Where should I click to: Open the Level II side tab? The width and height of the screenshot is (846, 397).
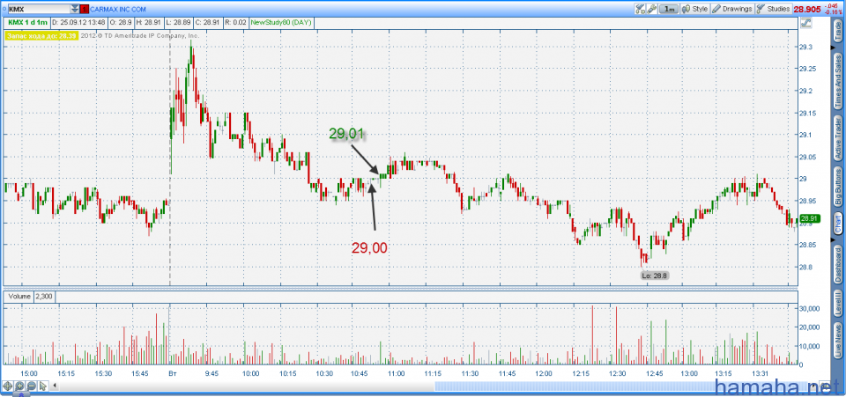837,304
